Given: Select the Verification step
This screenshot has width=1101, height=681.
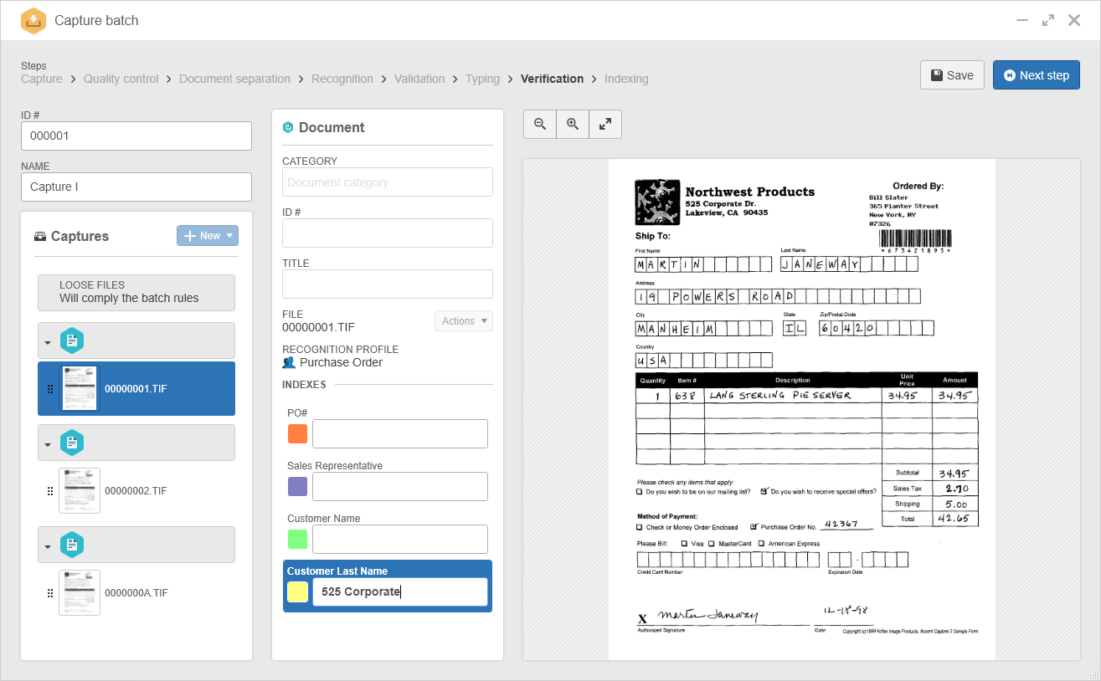Looking at the screenshot, I should coord(553,79).
